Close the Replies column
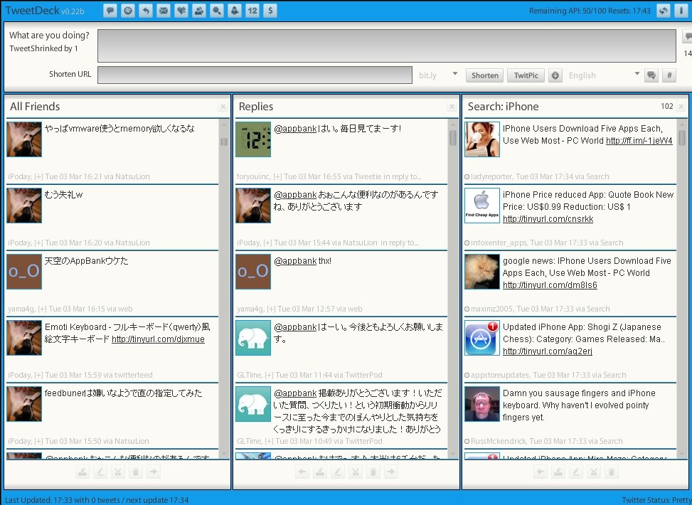 tap(452, 107)
